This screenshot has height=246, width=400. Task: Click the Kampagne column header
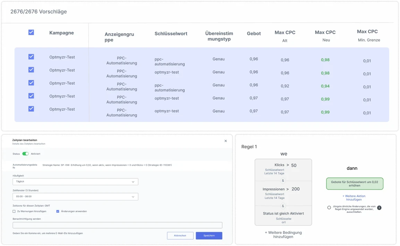[x=61, y=33]
